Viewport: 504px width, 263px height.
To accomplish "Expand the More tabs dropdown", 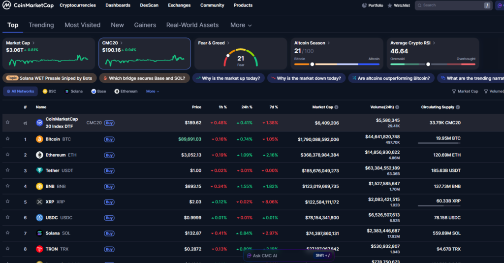I will pyautogui.click(x=241, y=25).
